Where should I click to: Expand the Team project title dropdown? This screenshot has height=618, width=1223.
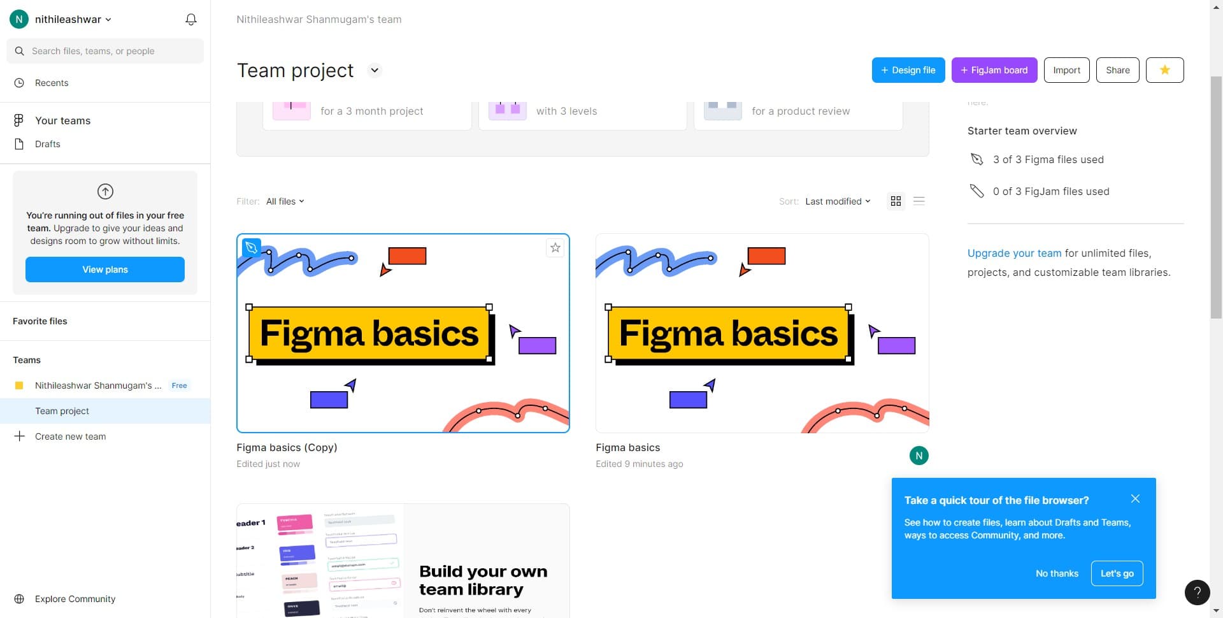(x=375, y=70)
